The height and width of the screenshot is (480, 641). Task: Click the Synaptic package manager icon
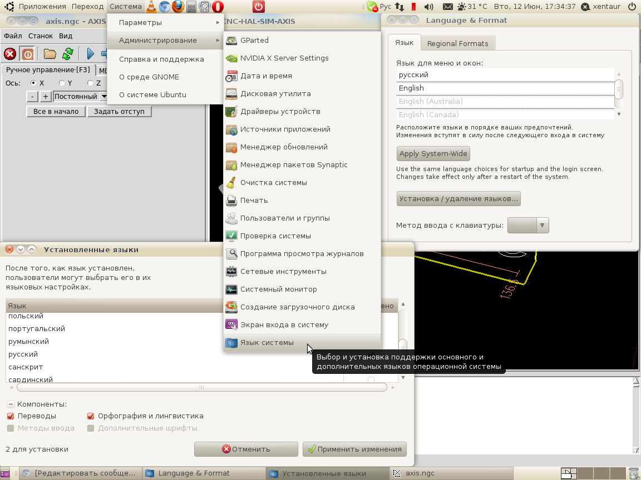[231, 165]
